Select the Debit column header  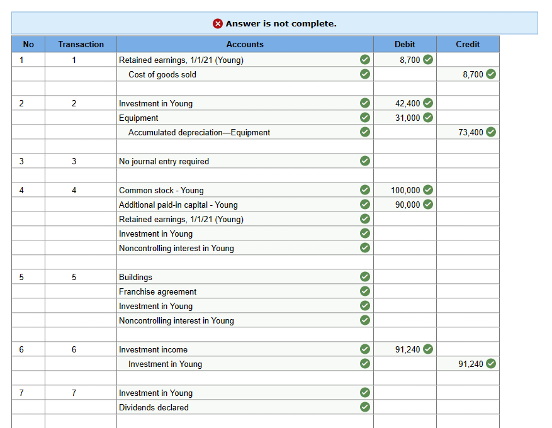click(x=405, y=44)
